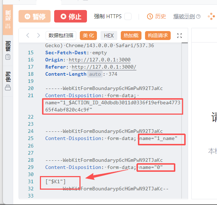Click the orange dots icon at top right
Screen dimensions: 217x205
tap(211, 16)
